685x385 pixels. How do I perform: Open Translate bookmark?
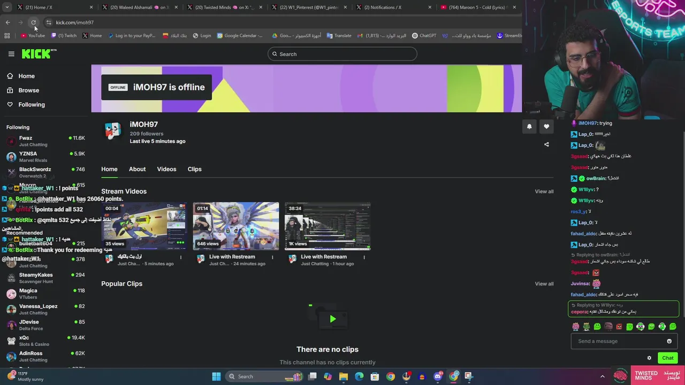(x=339, y=36)
